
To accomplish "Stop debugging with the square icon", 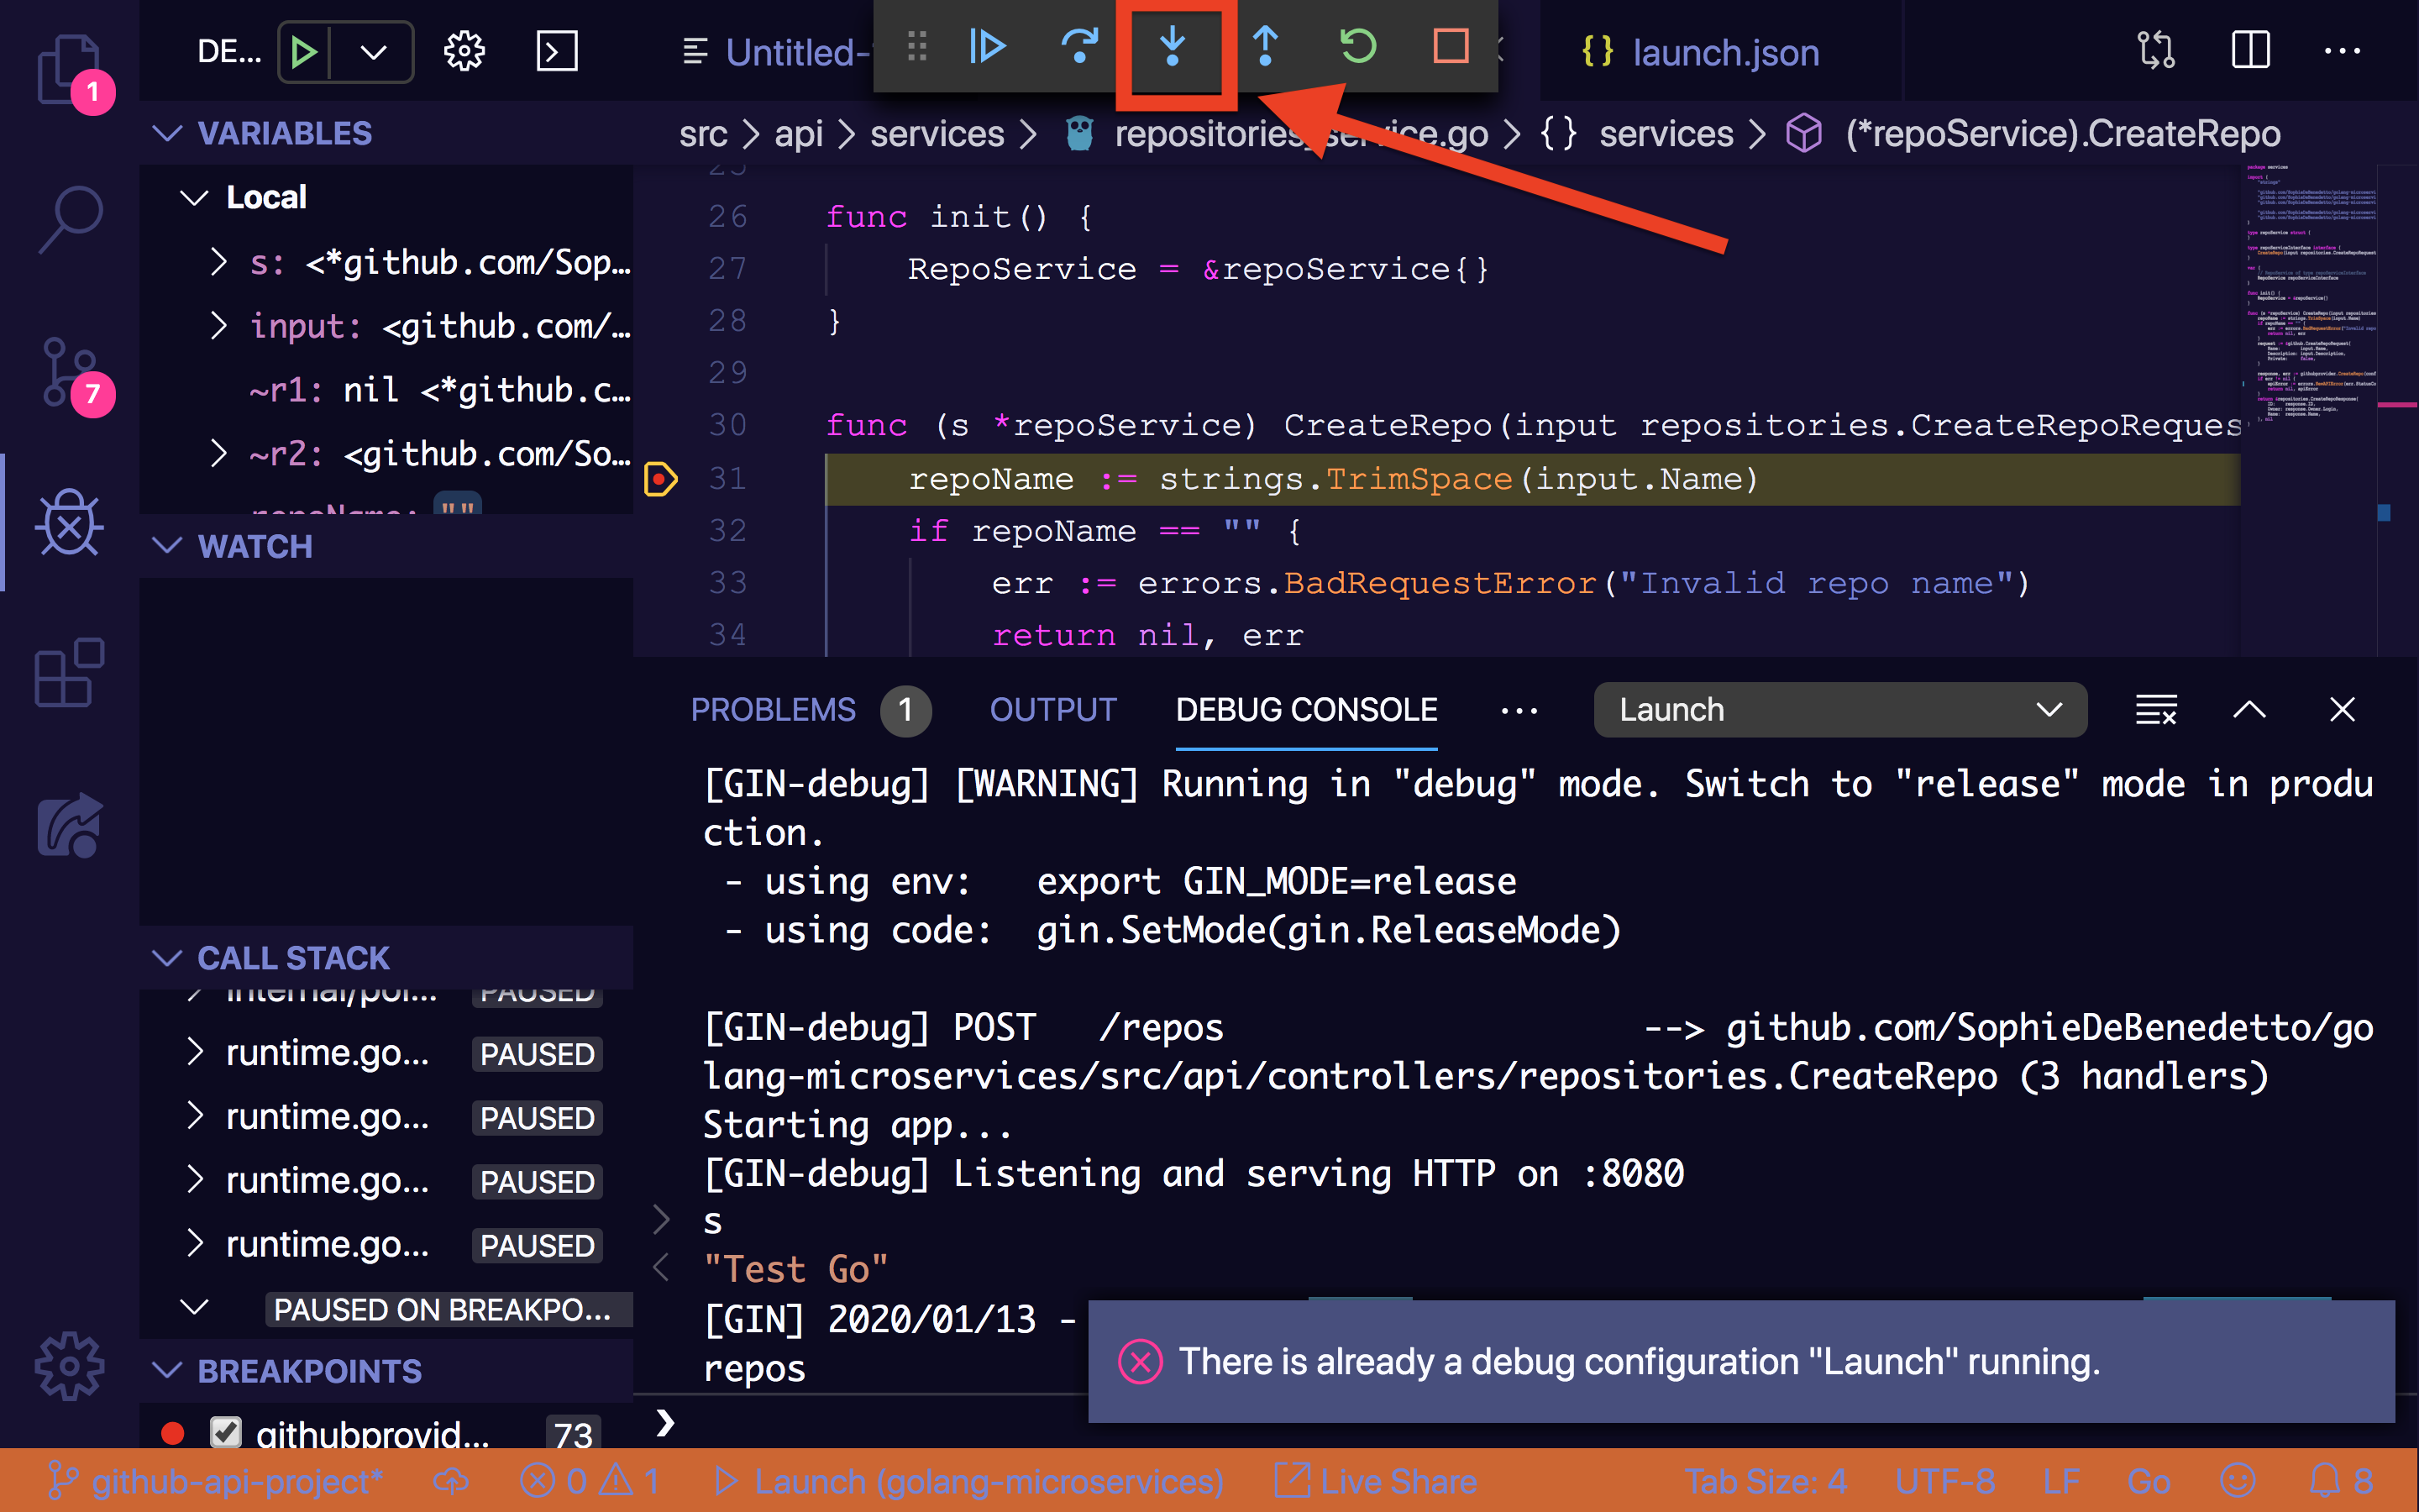I will 1450,47.
